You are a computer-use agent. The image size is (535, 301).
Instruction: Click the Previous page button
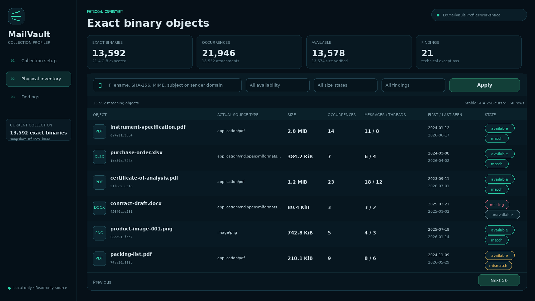(x=102, y=282)
